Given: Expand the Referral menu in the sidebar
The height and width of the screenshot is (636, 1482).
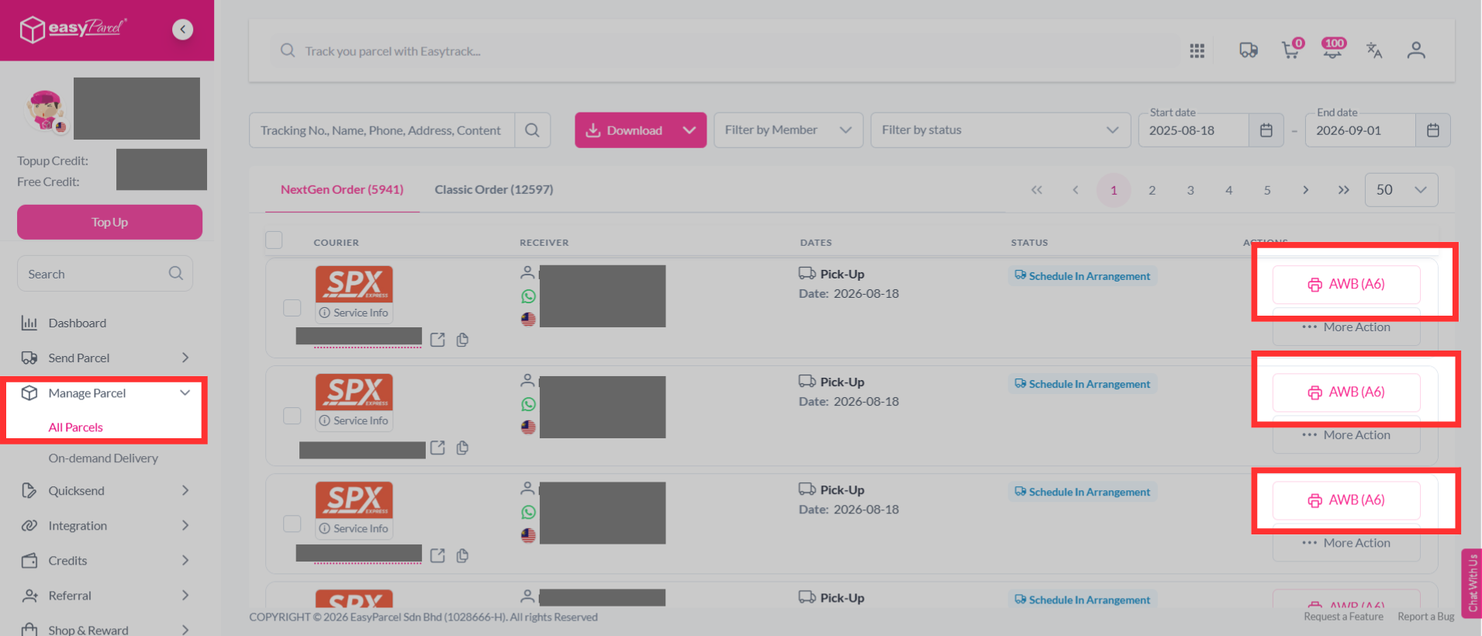Looking at the screenshot, I should 105,595.
